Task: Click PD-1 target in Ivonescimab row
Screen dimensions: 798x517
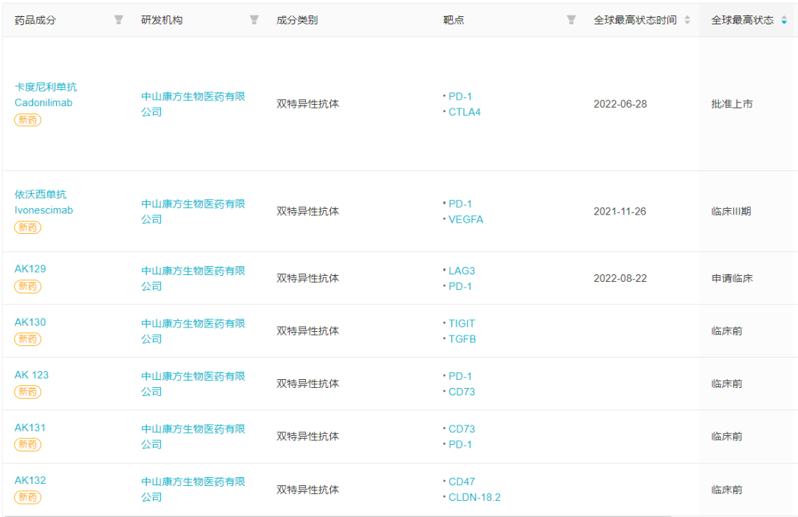Action: 460,204
